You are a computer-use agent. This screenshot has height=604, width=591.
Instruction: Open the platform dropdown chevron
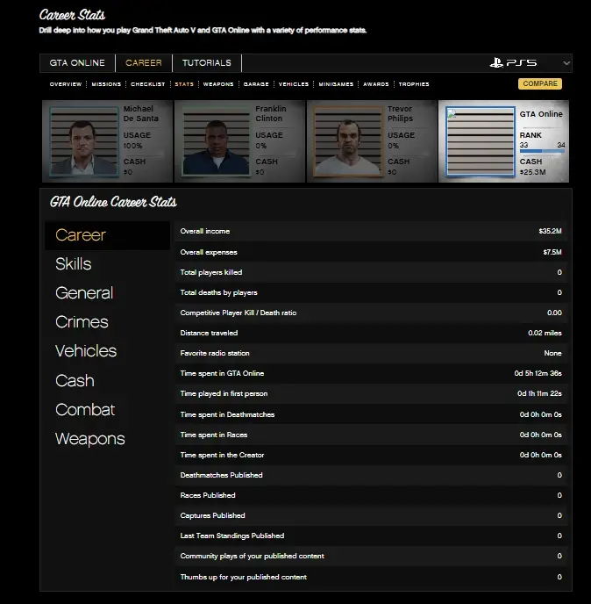pyautogui.click(x=566, y=63)
